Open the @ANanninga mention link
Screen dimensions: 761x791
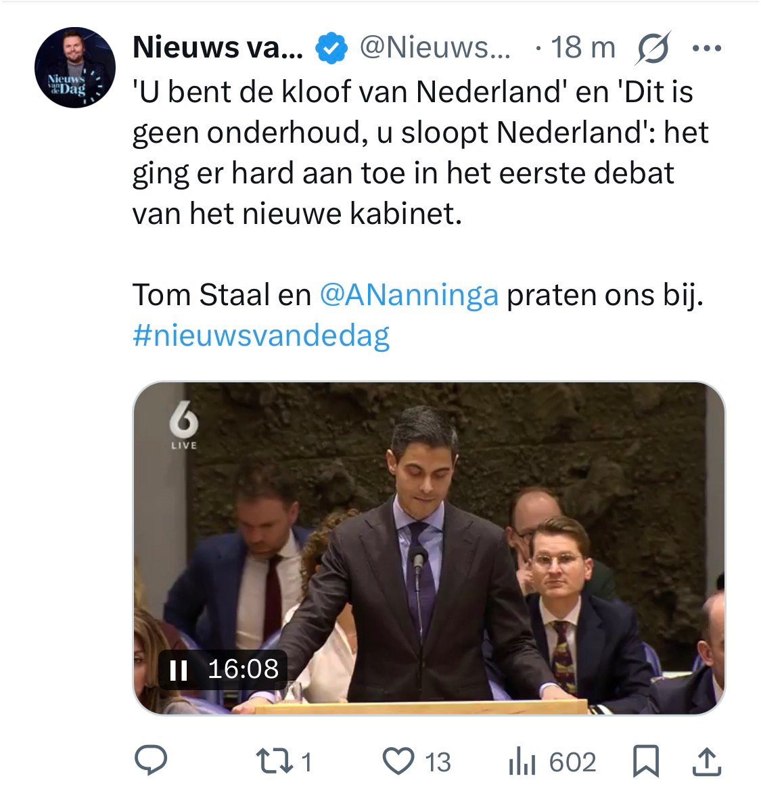[409, 295]
